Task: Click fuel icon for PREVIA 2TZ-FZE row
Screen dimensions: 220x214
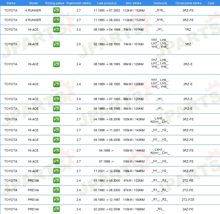Action: 56,200
